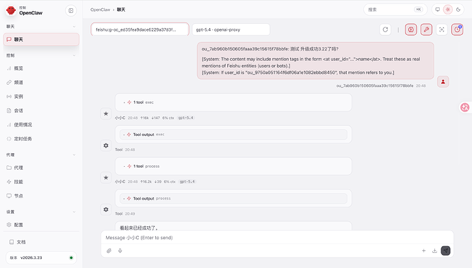Image resolution: width=472 pixels, height=268 pixels.
Task: Open the 使用情况 usage page
Action: (x=41, y=124)
